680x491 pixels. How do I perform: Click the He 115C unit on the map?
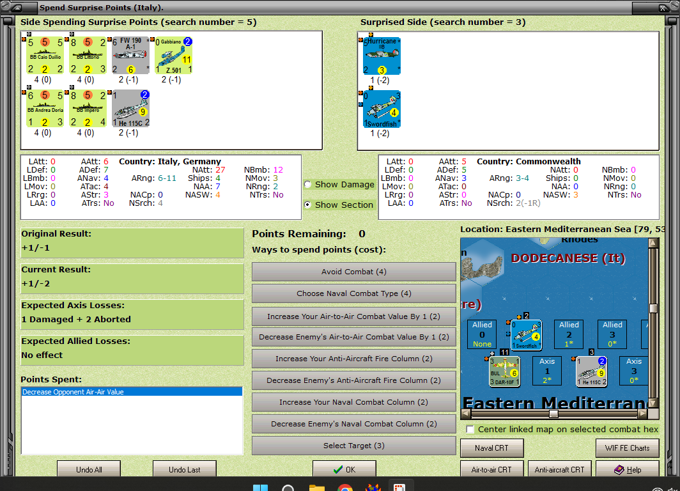591,371
